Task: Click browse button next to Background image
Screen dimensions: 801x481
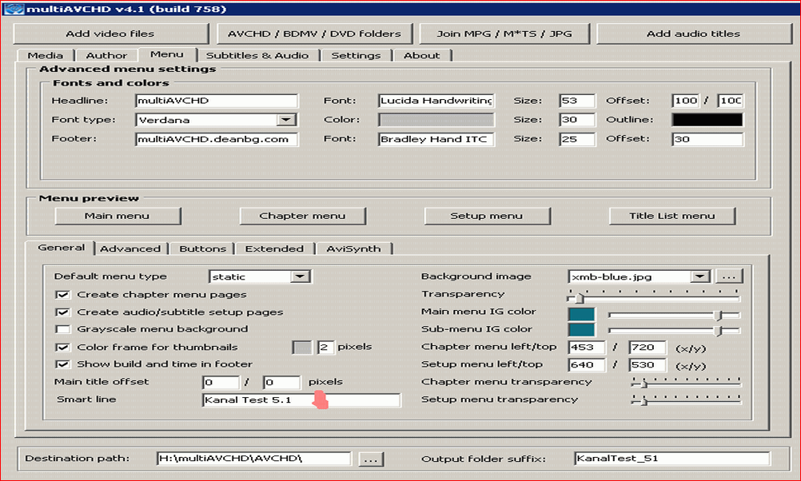Action: (x=728, y=276)
